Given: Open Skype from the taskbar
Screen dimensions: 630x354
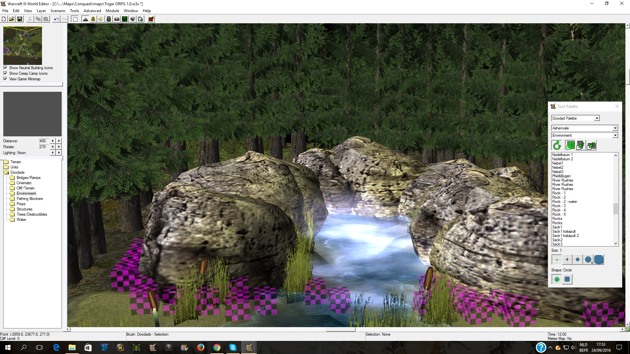Looking at the screenshot, I should point(233,347).
